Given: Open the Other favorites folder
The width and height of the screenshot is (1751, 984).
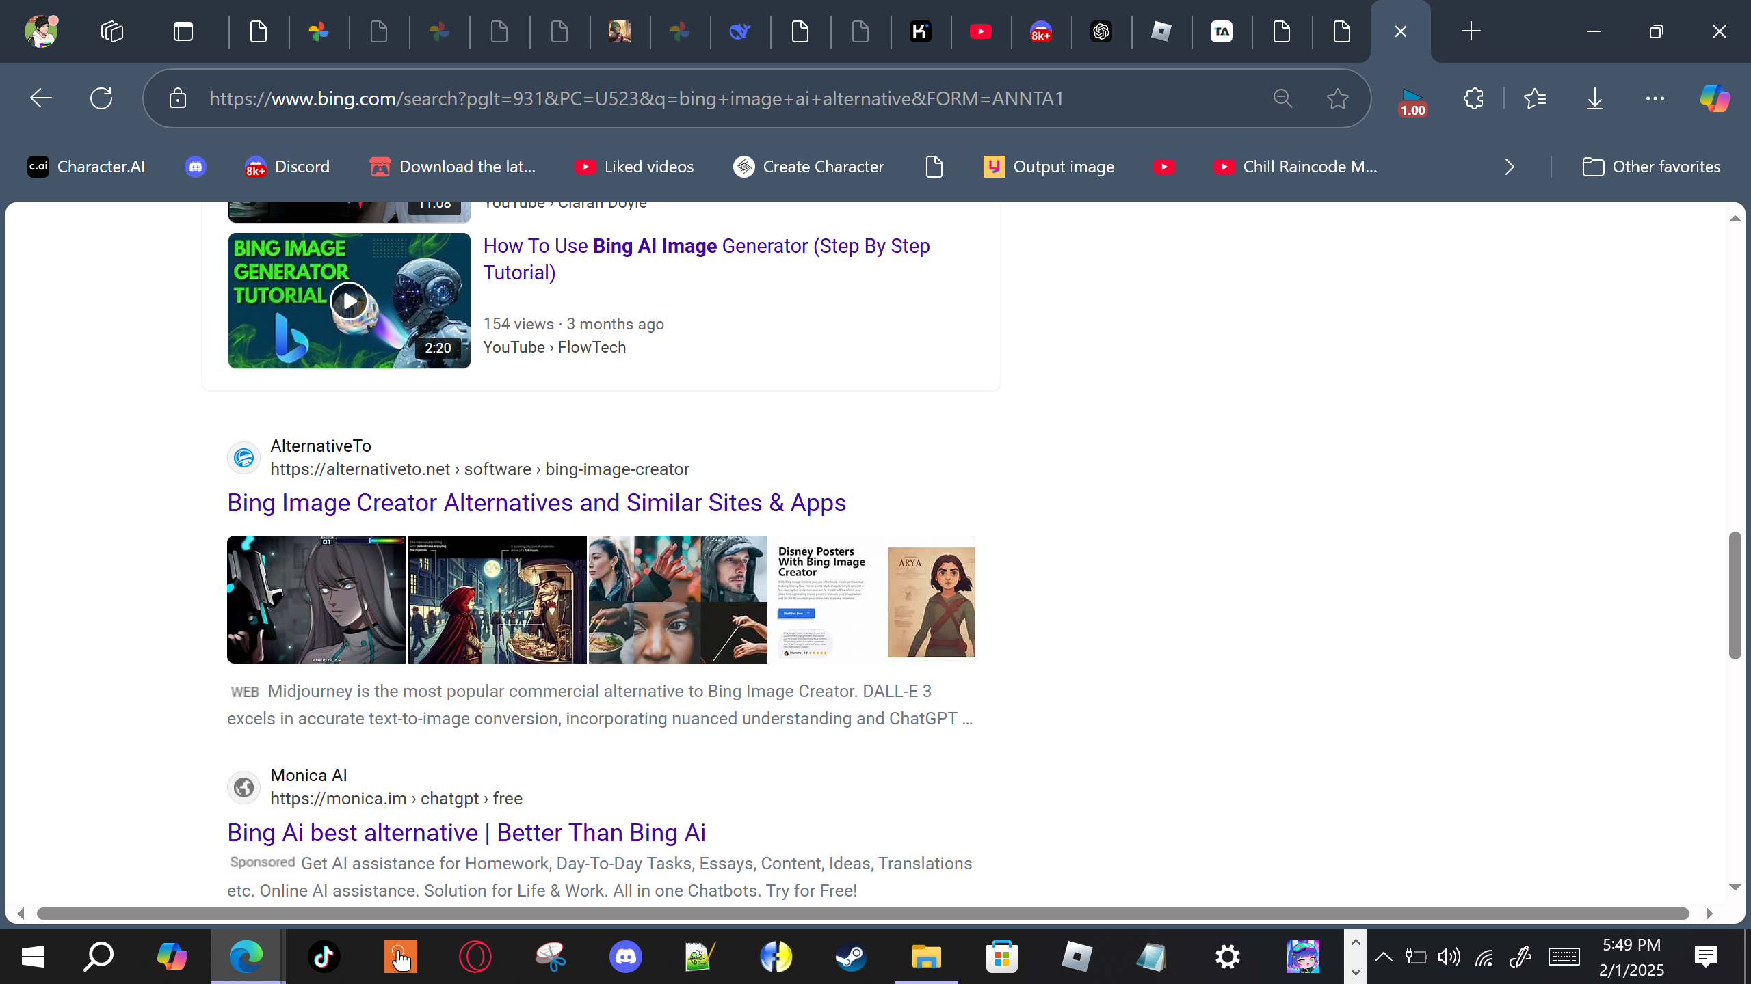Looking at the screenshot, I should 1651,167.
